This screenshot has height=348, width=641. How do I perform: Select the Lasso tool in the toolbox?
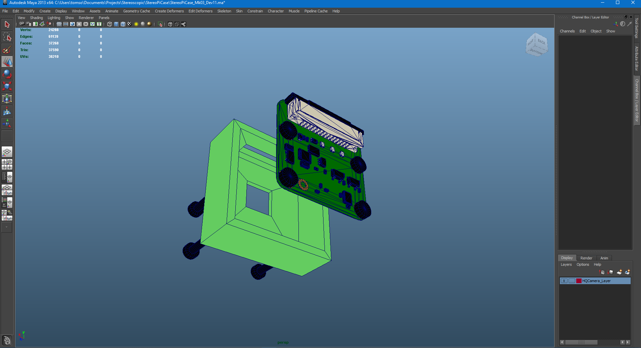click(7, 37)
